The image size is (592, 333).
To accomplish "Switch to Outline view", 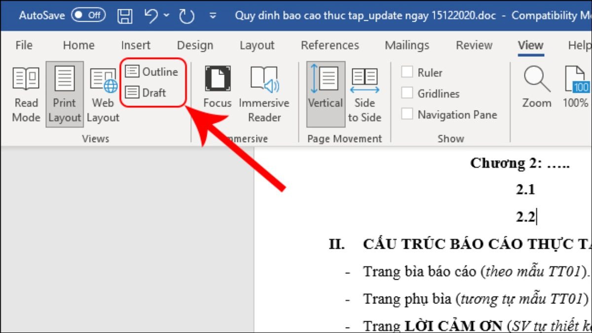I will point(151,72).
